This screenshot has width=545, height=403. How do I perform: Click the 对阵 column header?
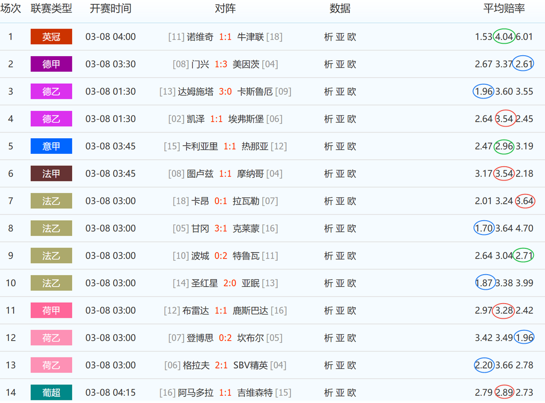(225, 9)
